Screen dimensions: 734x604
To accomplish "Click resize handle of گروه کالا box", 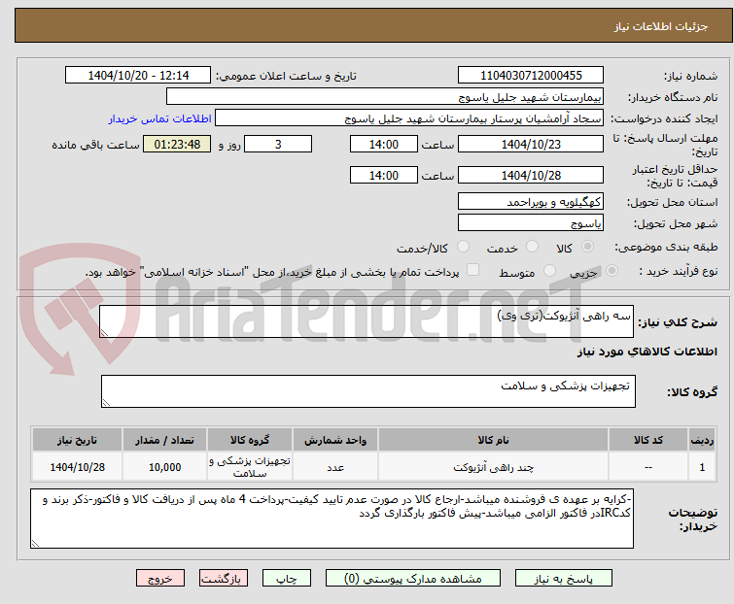I will (106, 403).
